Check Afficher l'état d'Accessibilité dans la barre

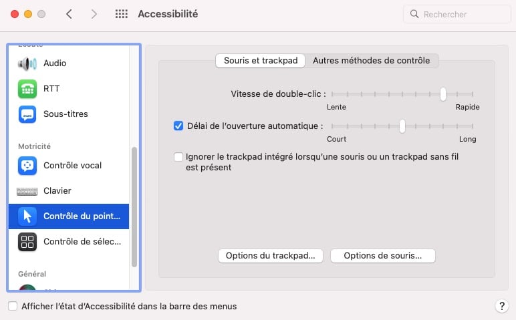[13, 306]
